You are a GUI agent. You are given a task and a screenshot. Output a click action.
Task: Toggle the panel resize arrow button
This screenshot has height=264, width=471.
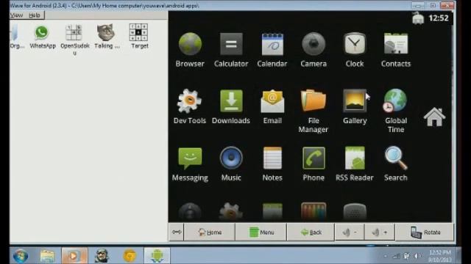tap(177, 232)
